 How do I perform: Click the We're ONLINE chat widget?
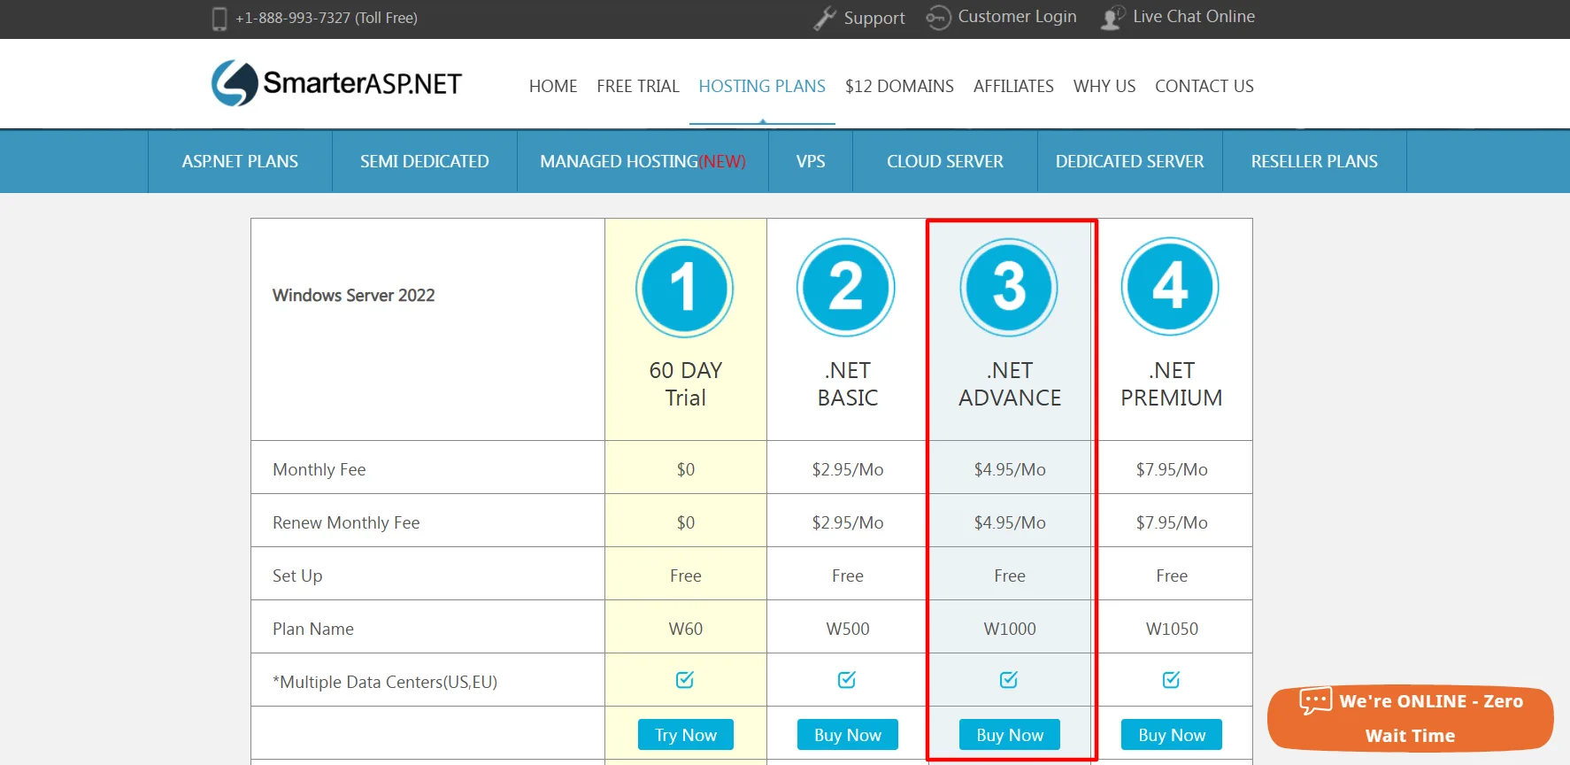pyautogui.click(x=1411, y=718)
